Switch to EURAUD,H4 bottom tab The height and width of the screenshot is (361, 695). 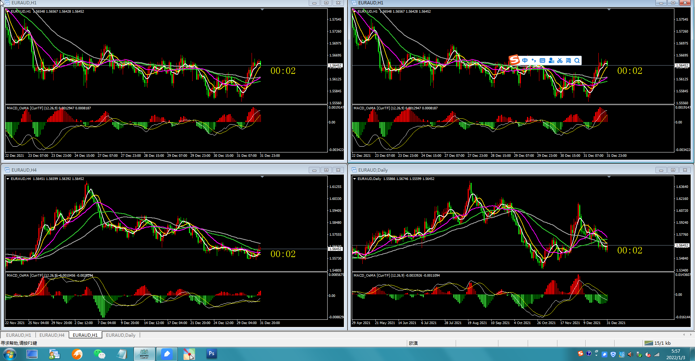pos(52,335)
